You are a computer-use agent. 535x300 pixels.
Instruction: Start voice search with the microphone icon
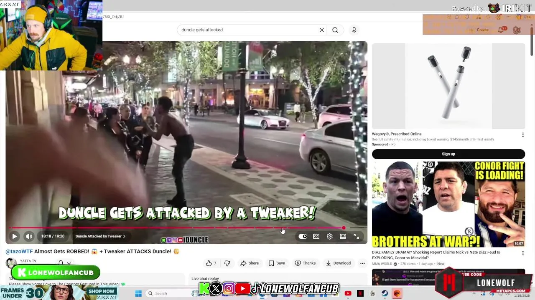coord(354,30)
